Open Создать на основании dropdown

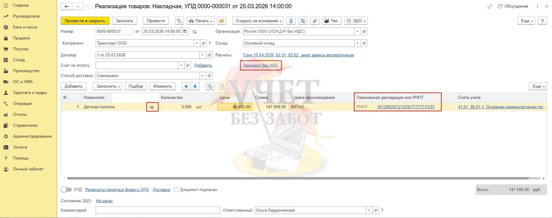point(259,21)
